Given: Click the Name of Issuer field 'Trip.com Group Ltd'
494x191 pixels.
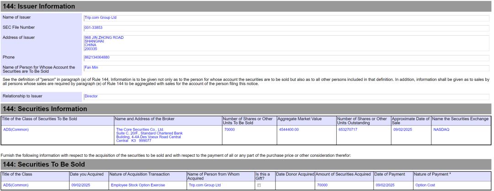Looking at the screenshot, I should (x=286, y=18).
